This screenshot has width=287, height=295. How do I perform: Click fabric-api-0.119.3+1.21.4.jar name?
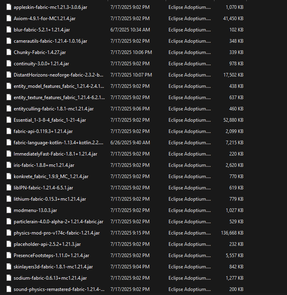(43, 131)
